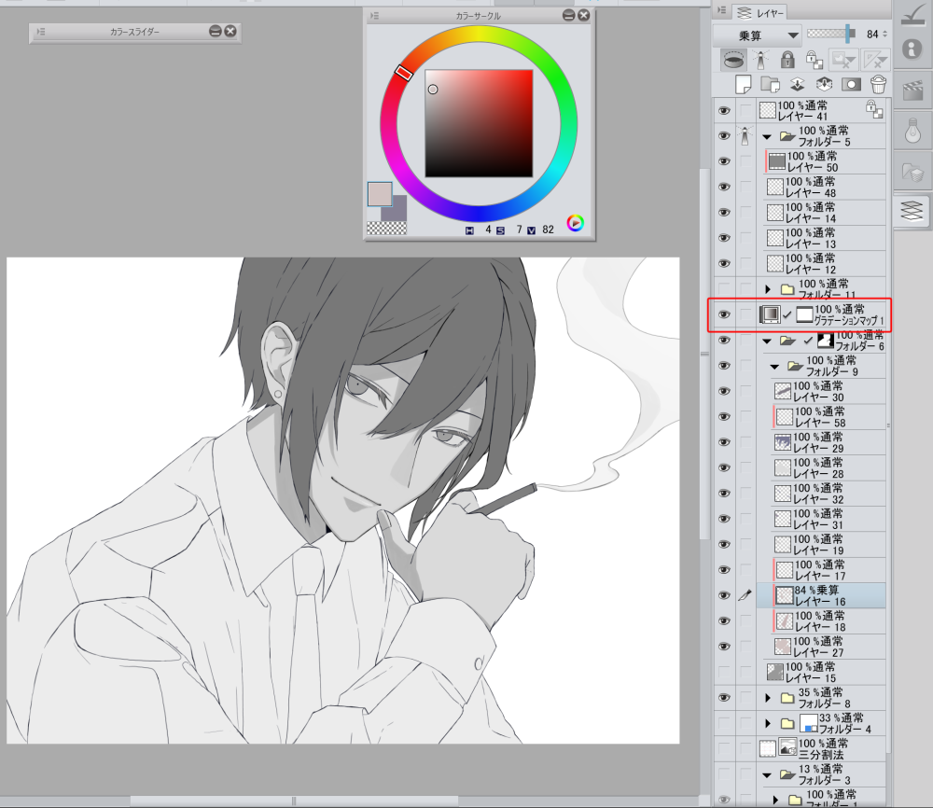Viewport: 933px width, 808px height.
Task: Select layer レイヤー 29 in the list
Action: click(x=819, y=443)
